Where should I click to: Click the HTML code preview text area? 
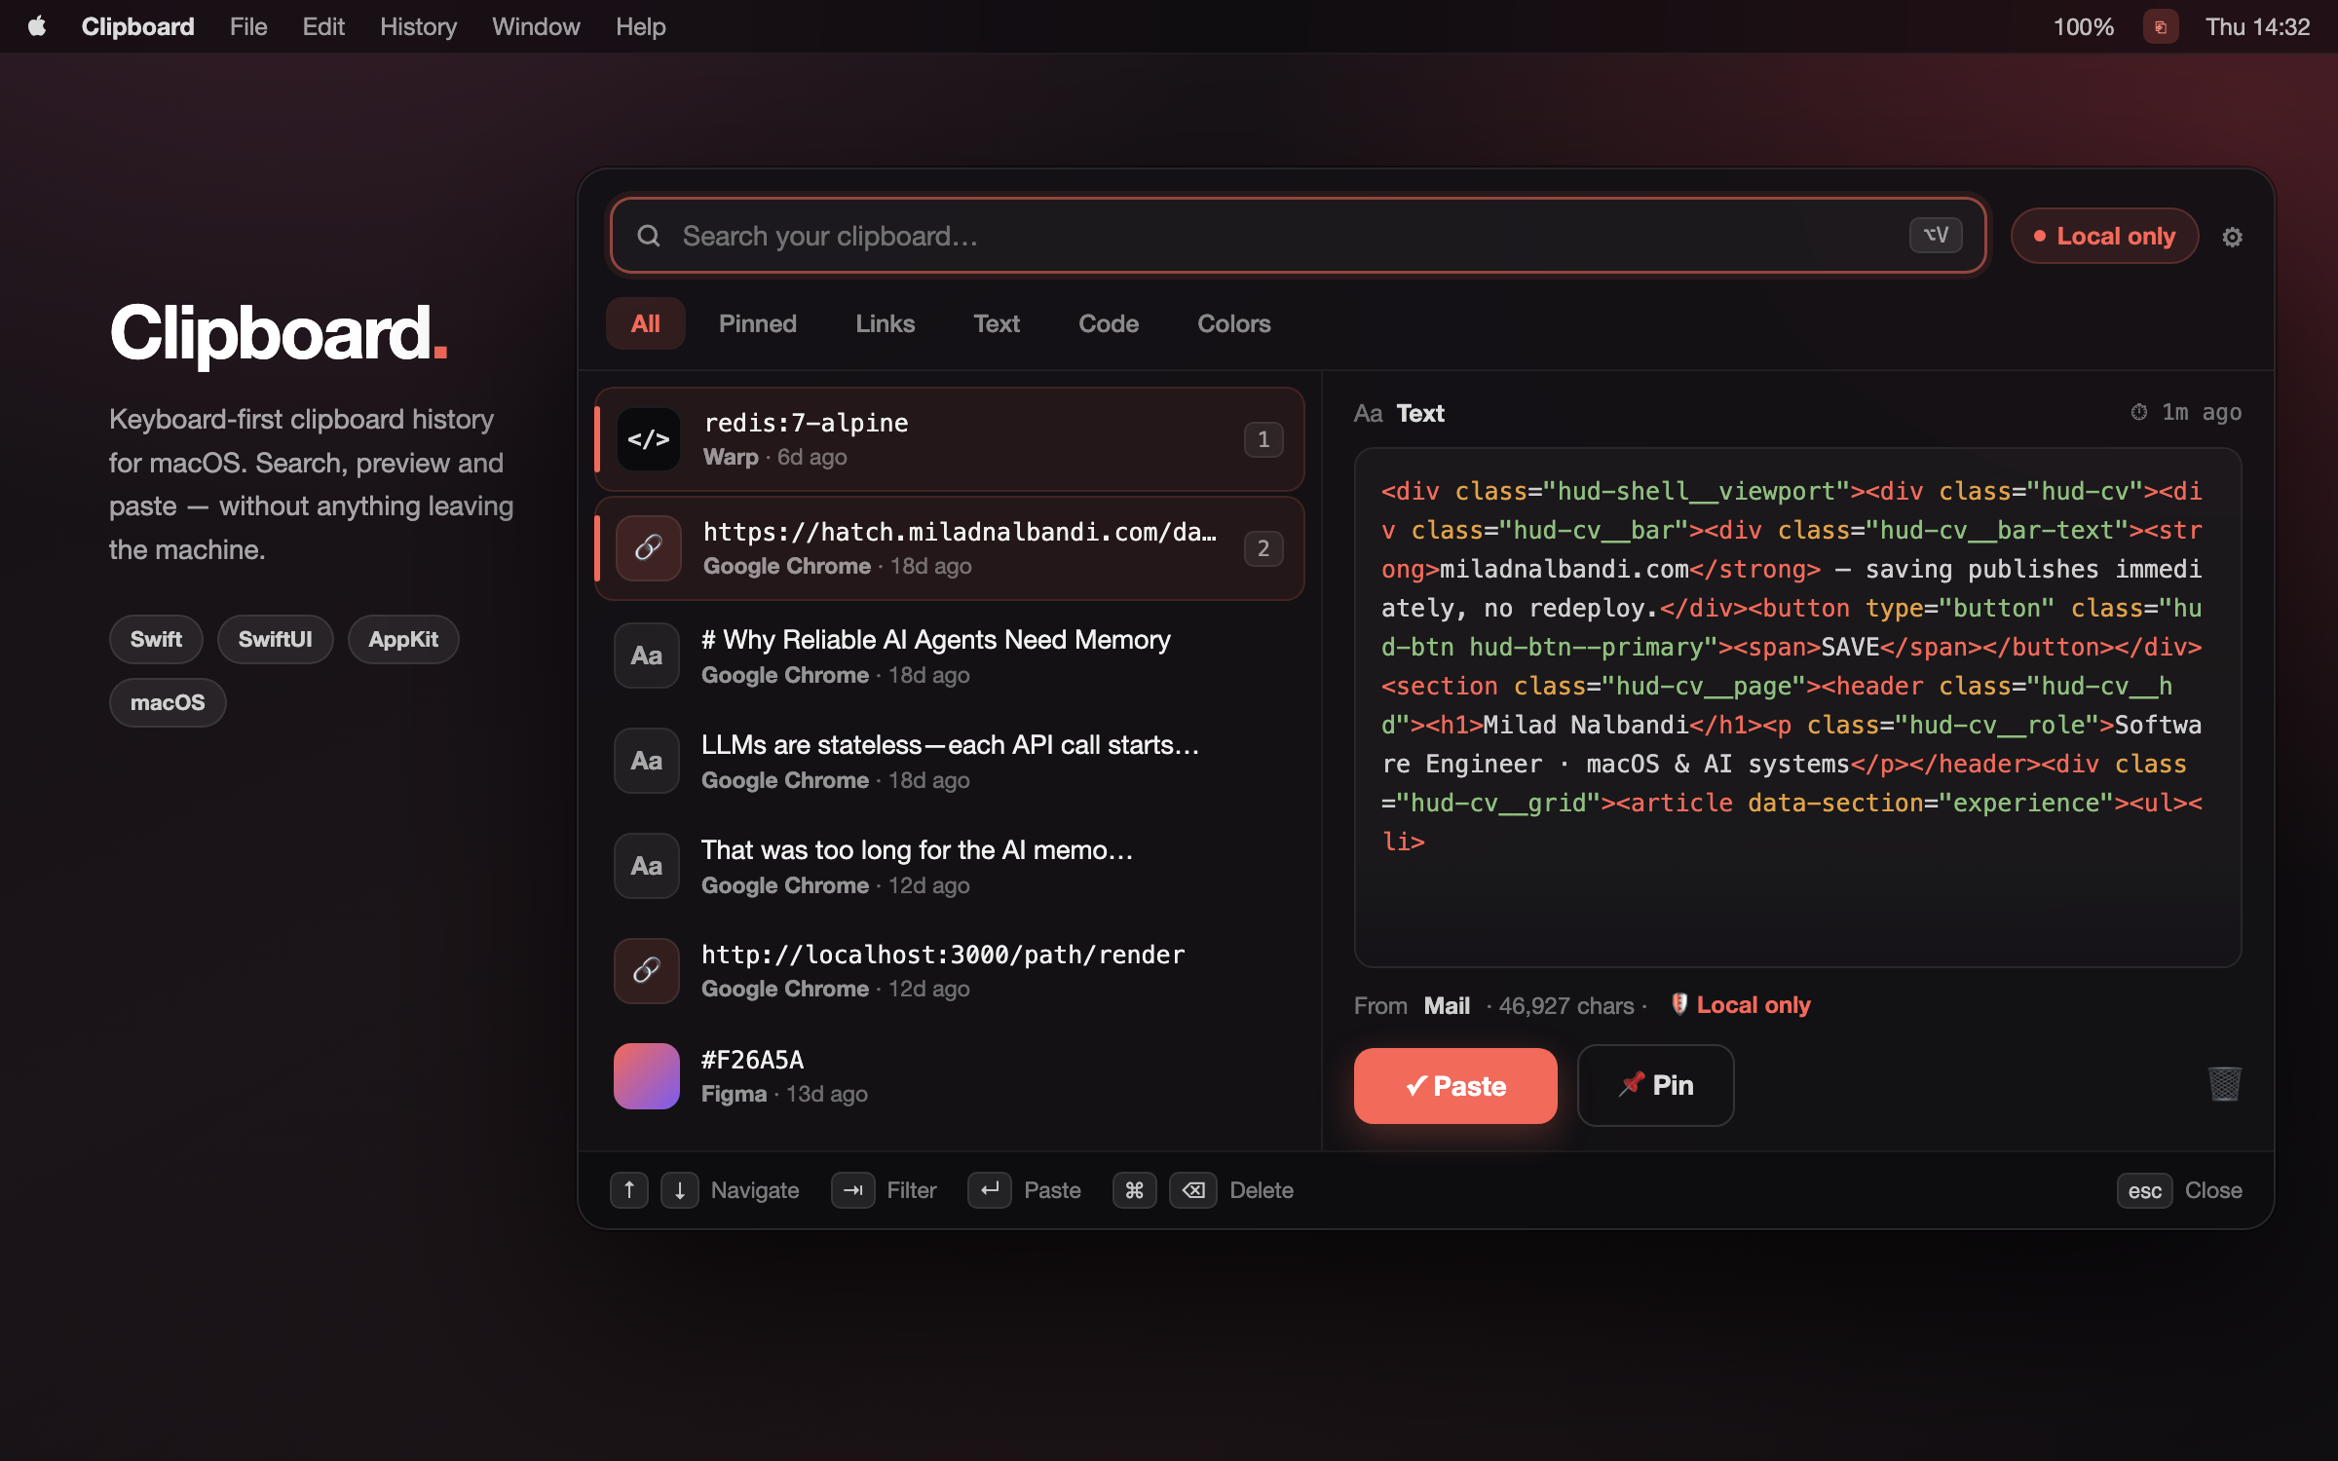(1798, 707)
